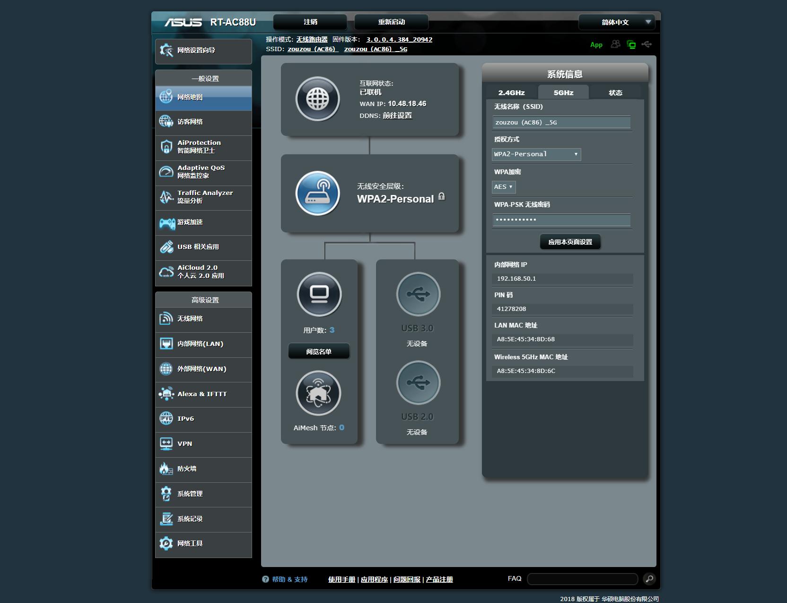Screen dimensions: 787x603
Task: Click the FAQ search magnifier icon
Action: tap(649, 579)
